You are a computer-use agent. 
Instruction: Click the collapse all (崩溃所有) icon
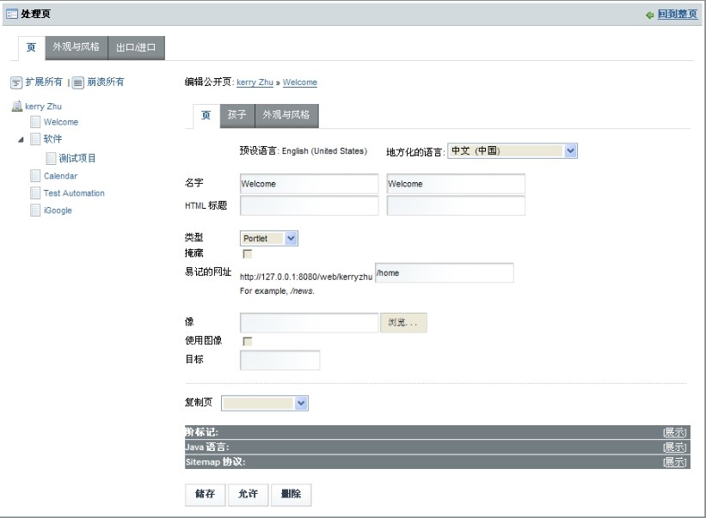tap(77, 82)
